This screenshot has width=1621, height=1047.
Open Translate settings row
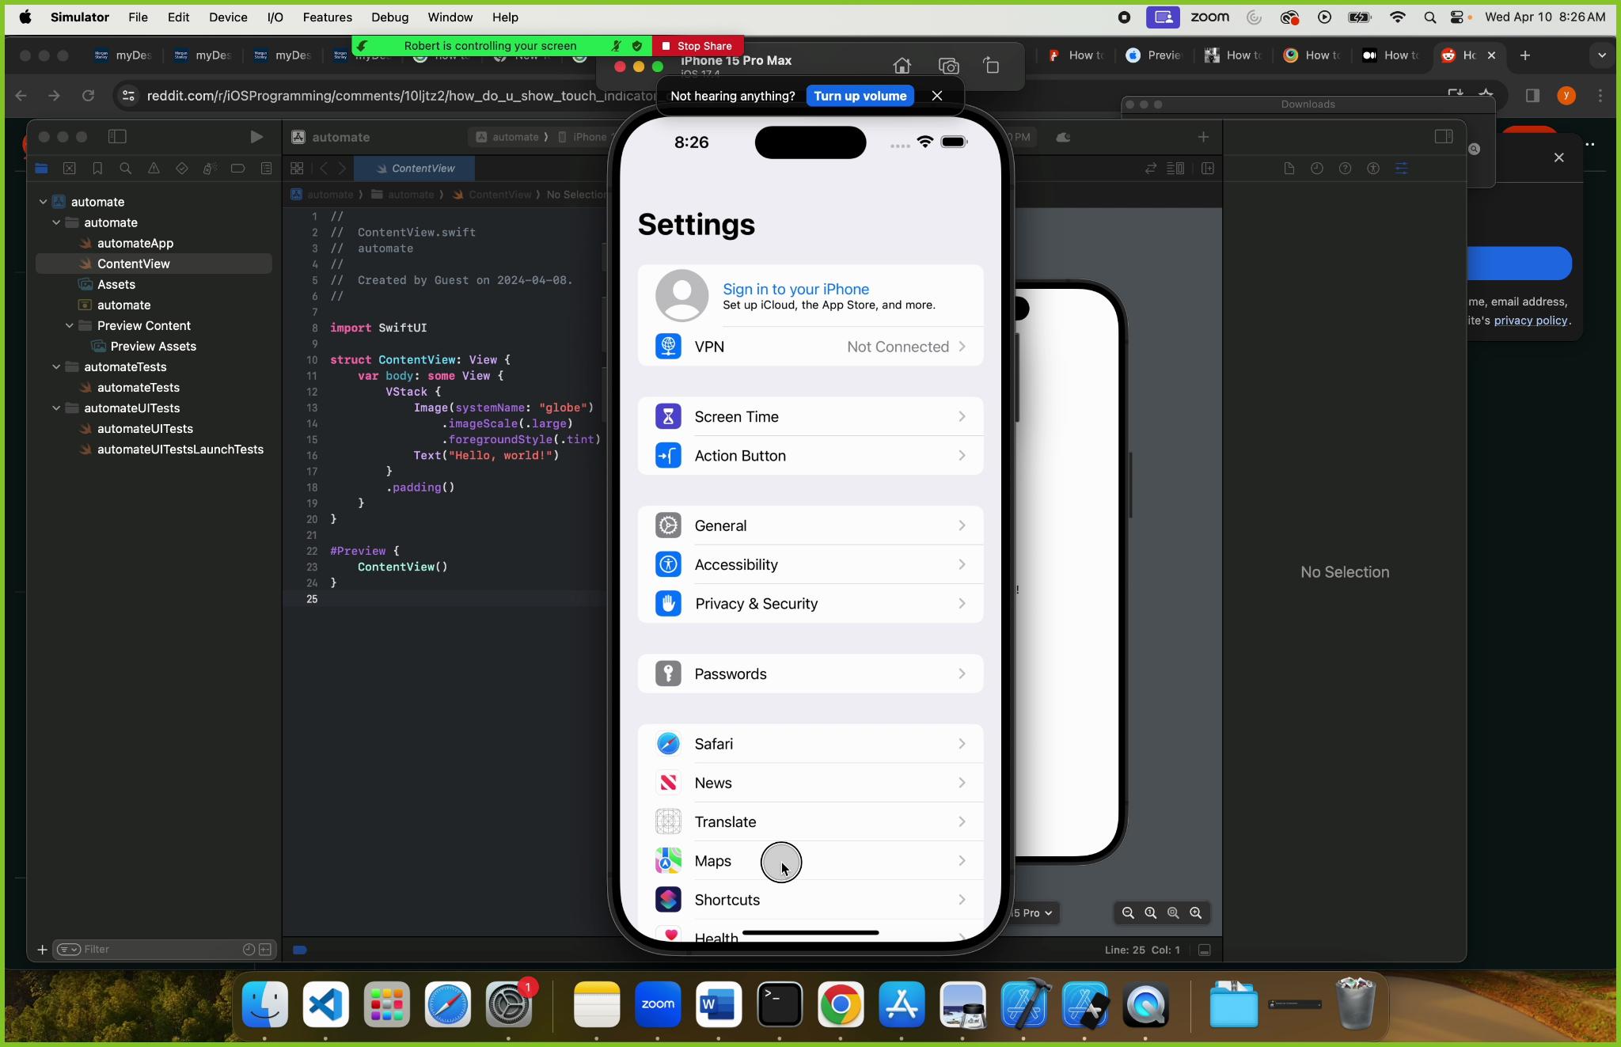tap(810, 821)
